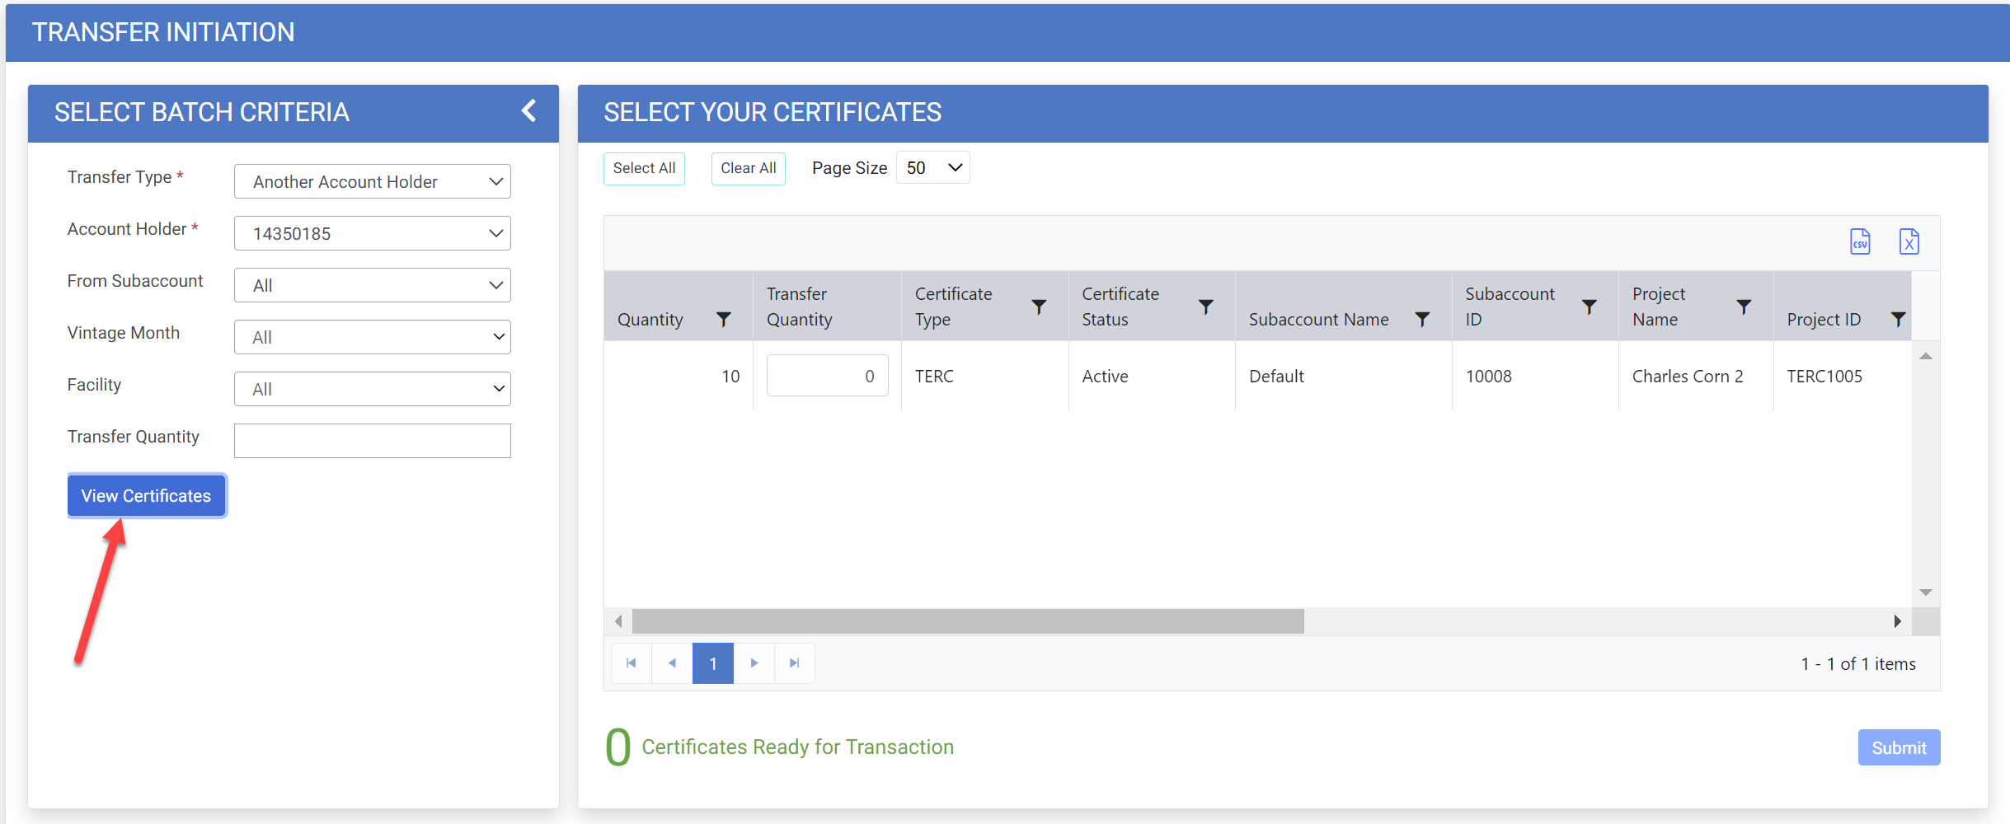Expand the Account Holder dropdown
The image size is (2010, 824).
(x=373, y=233)
